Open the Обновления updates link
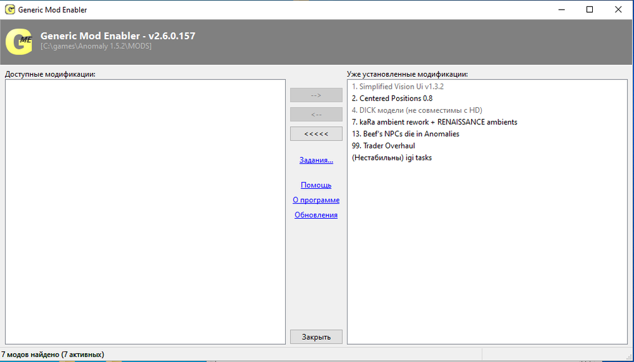The width and height of the screenshot is (634, 362). (x=316, y=215)
